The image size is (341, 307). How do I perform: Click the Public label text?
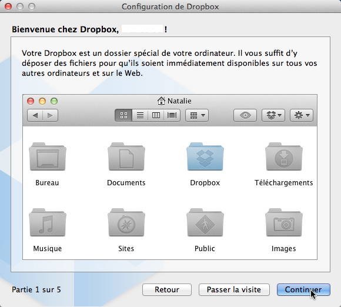pyautogui.click(x=205, y=248)
